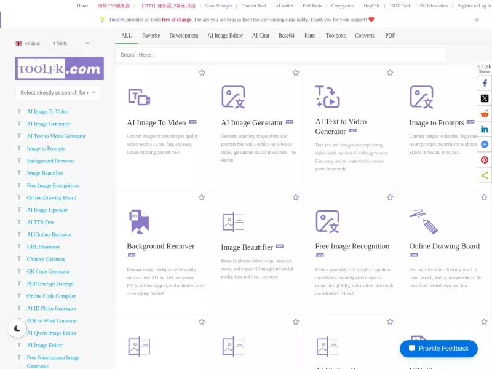
Task: Open AI ID Photo Generator in sidebar
Action: 52,308
